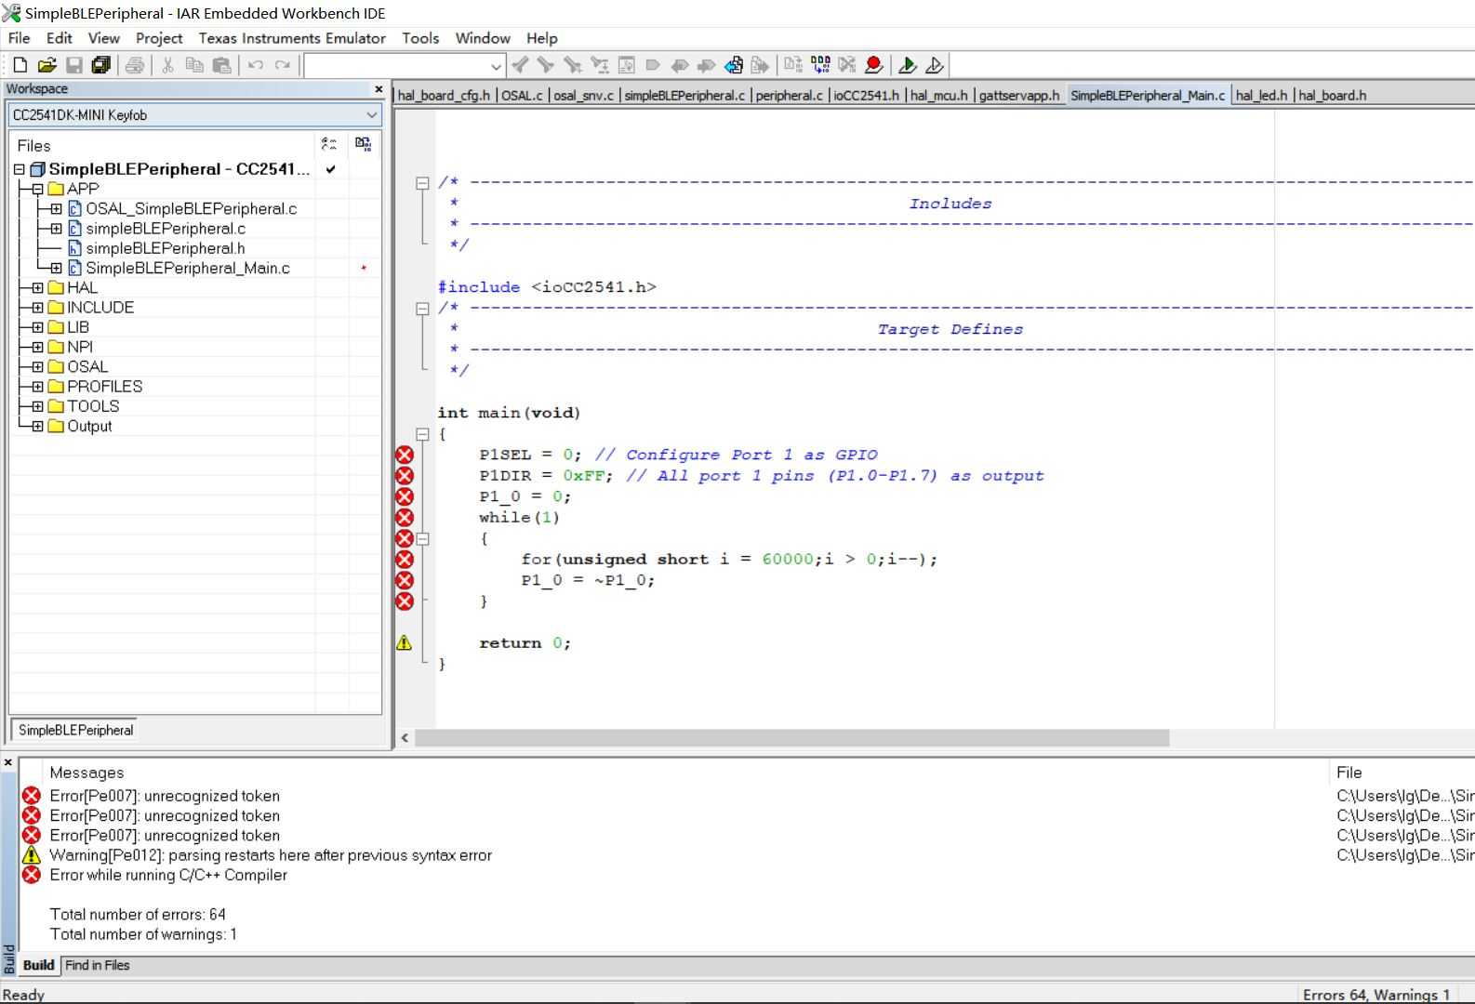Click the Stop Build icon

(x=847, y=65)
